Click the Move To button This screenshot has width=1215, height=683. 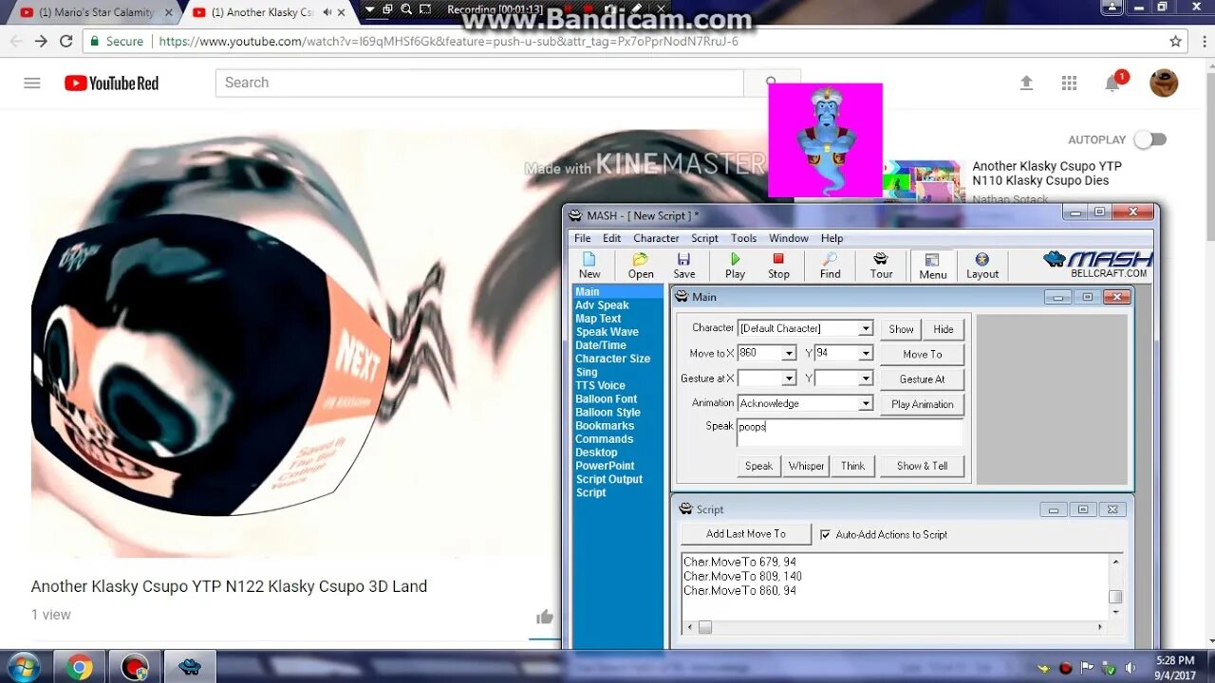(922, 354)
